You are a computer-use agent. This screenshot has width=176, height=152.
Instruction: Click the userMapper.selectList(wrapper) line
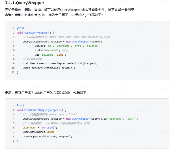(x=60, y=63)
